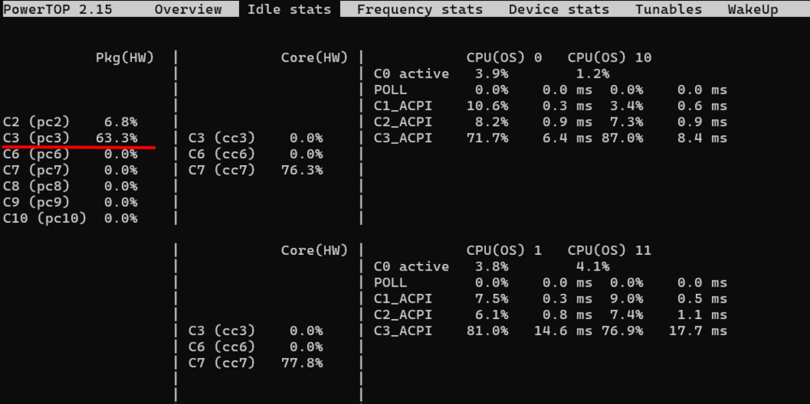This screenshot has height=404, width=810.
Task: Open the Frequency stats tab
Action: pos(420,9)
